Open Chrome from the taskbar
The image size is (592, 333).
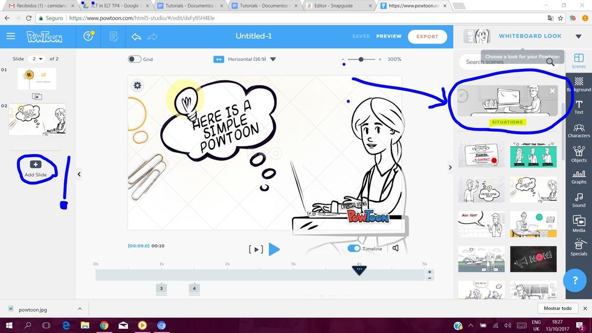(104, 325)
